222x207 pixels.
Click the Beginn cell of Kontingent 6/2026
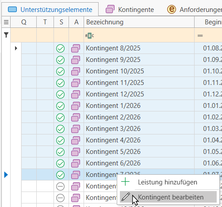point(208,163)
